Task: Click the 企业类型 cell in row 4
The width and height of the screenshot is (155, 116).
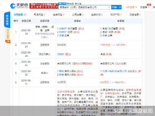Action: (45, 64)
